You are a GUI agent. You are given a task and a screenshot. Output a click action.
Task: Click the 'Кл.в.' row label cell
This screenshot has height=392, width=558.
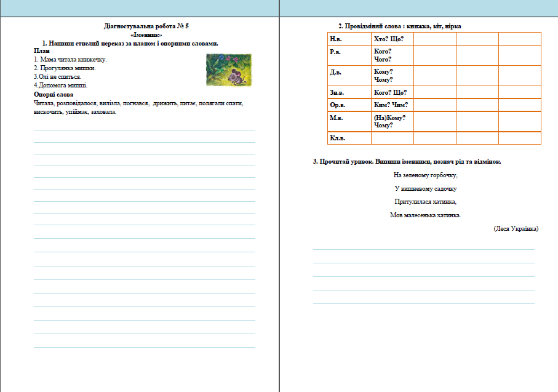349,138
